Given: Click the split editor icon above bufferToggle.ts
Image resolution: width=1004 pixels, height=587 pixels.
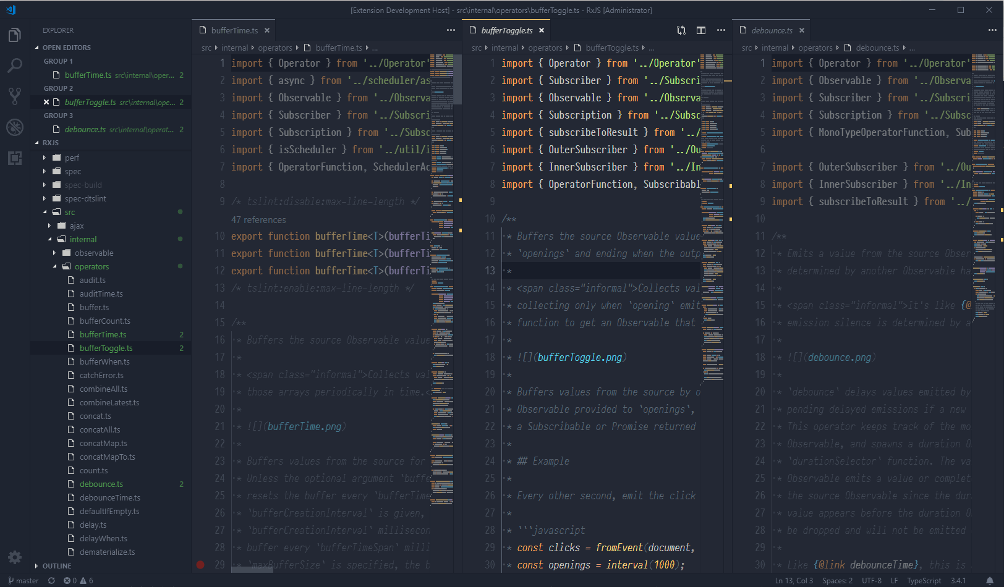Looking at the screenshot, I should 701,30.
